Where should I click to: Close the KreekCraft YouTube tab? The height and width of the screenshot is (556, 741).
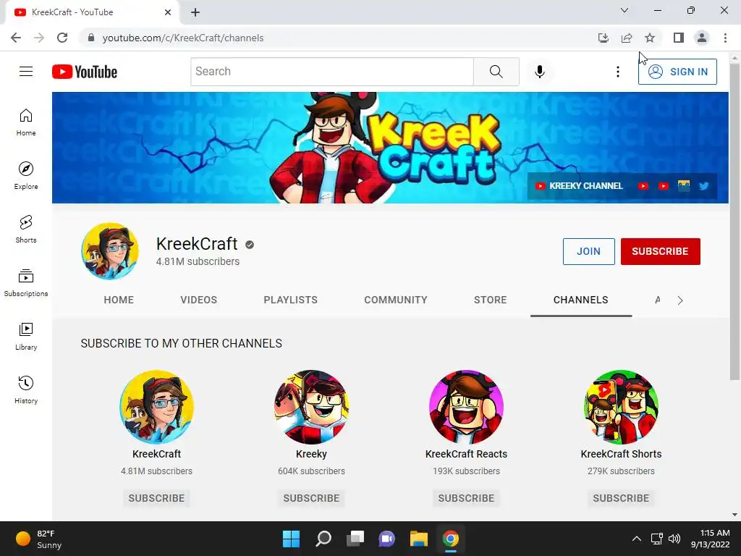pyautogui.click(x=168, y=12)
